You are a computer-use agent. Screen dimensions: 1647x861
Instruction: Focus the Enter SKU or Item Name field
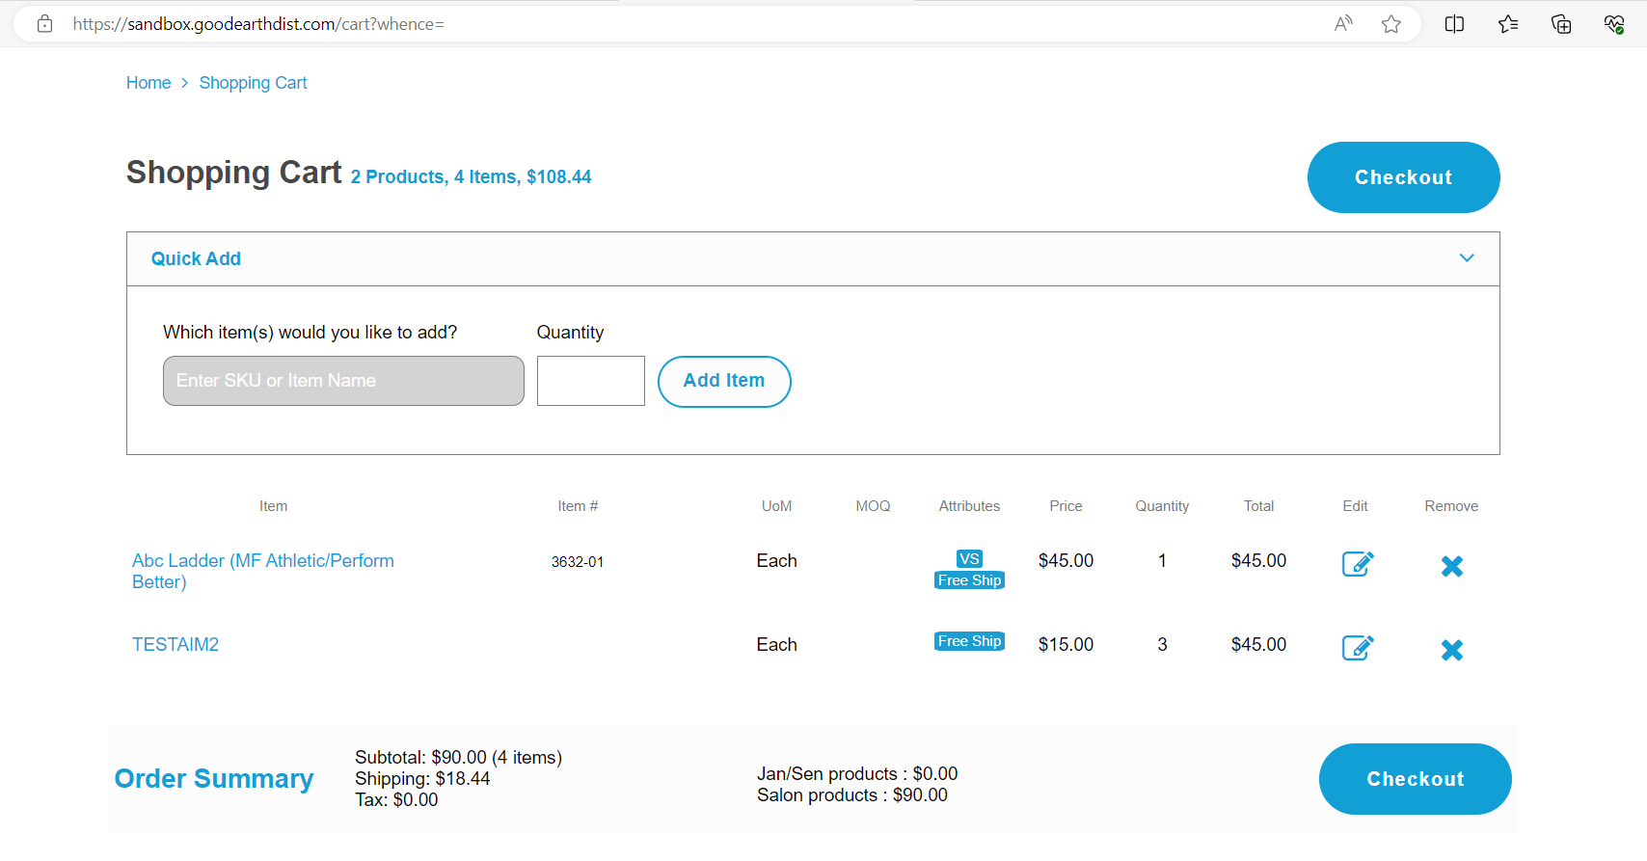(x=343, y=381)
